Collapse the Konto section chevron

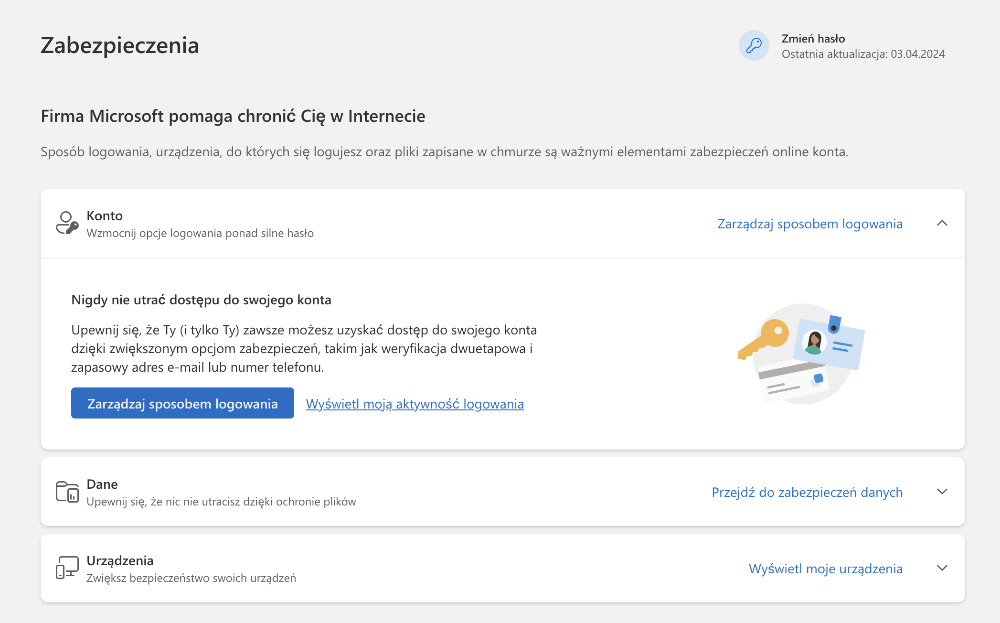point(942,223)
